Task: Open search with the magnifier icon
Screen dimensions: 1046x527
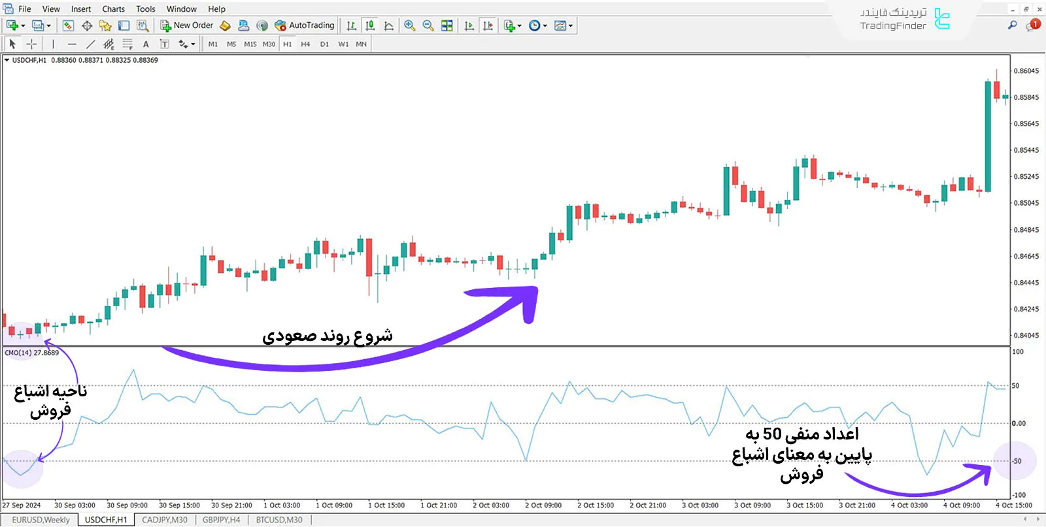Action: (x=1012, y=25)
